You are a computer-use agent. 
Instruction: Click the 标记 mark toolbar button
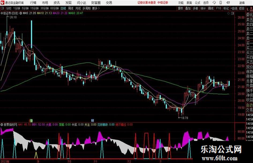(226, 8)
